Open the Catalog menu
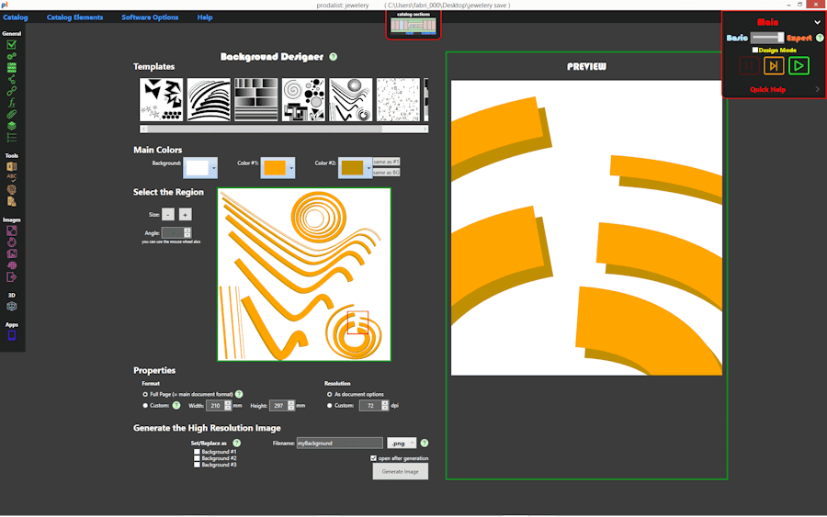The image size is (827, 517). coord(16,17)
